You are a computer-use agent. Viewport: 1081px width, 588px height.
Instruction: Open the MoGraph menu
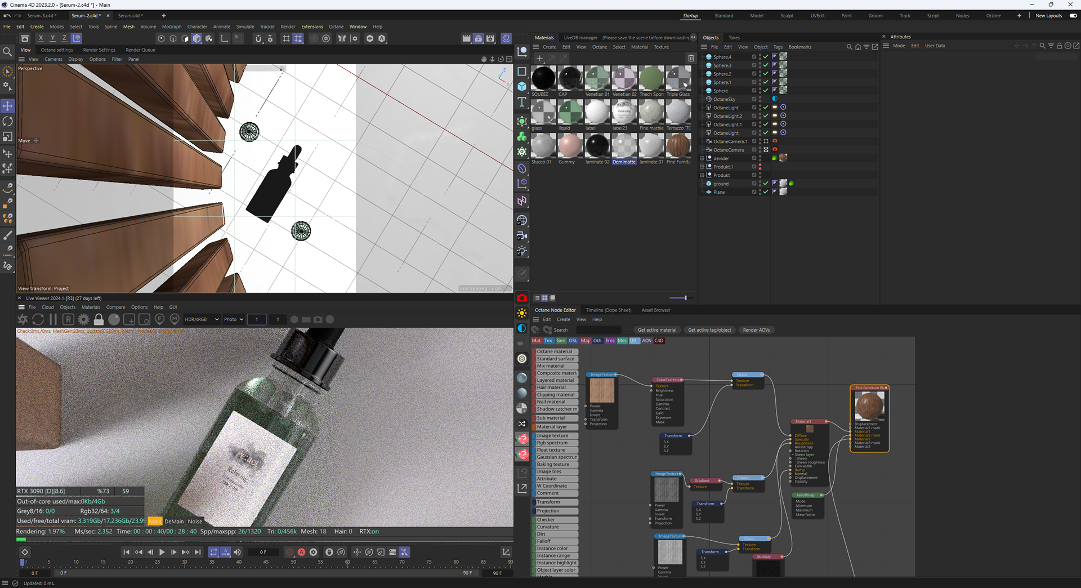coord(172,26)
